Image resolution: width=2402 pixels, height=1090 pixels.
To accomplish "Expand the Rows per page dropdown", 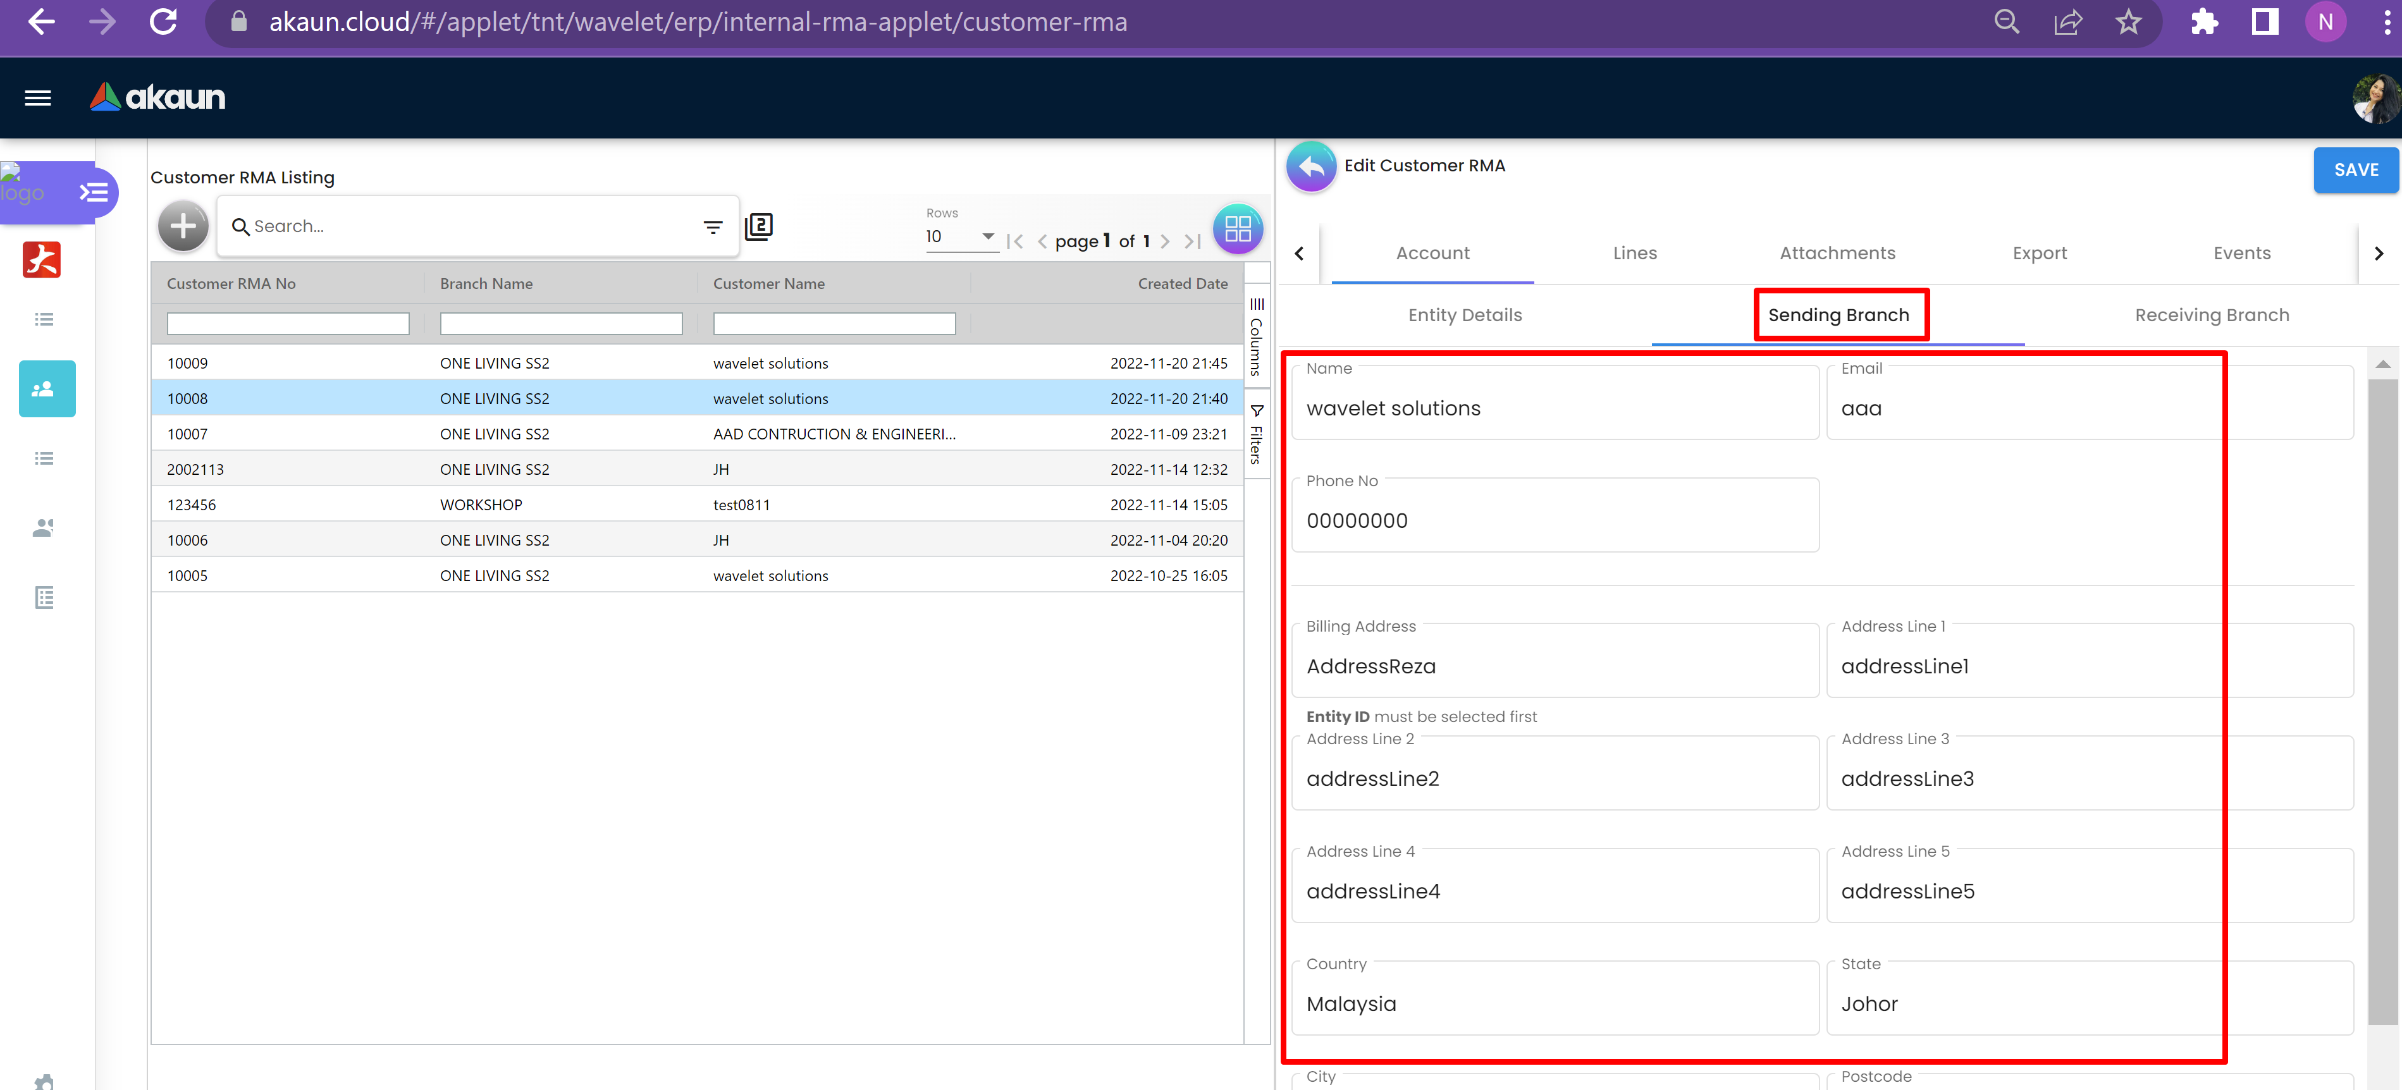I will tap(961, 237).
